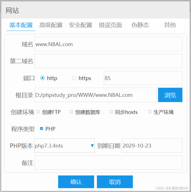191x192 pixels.
Task: Select the 伪静态 tab
Action: click(x=140, y=25)
